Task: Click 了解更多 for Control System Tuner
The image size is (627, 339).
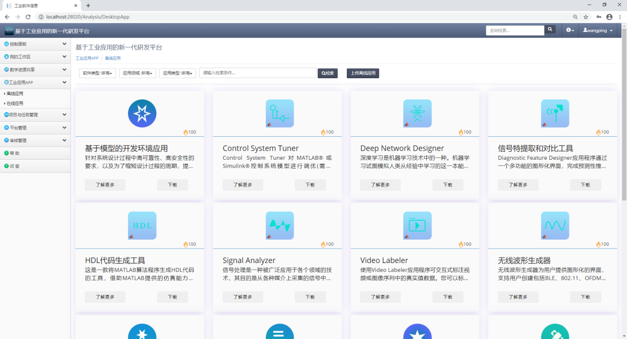Action: tap(243, 185)
